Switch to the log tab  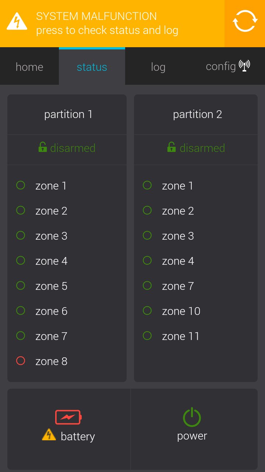coord(158,67)
